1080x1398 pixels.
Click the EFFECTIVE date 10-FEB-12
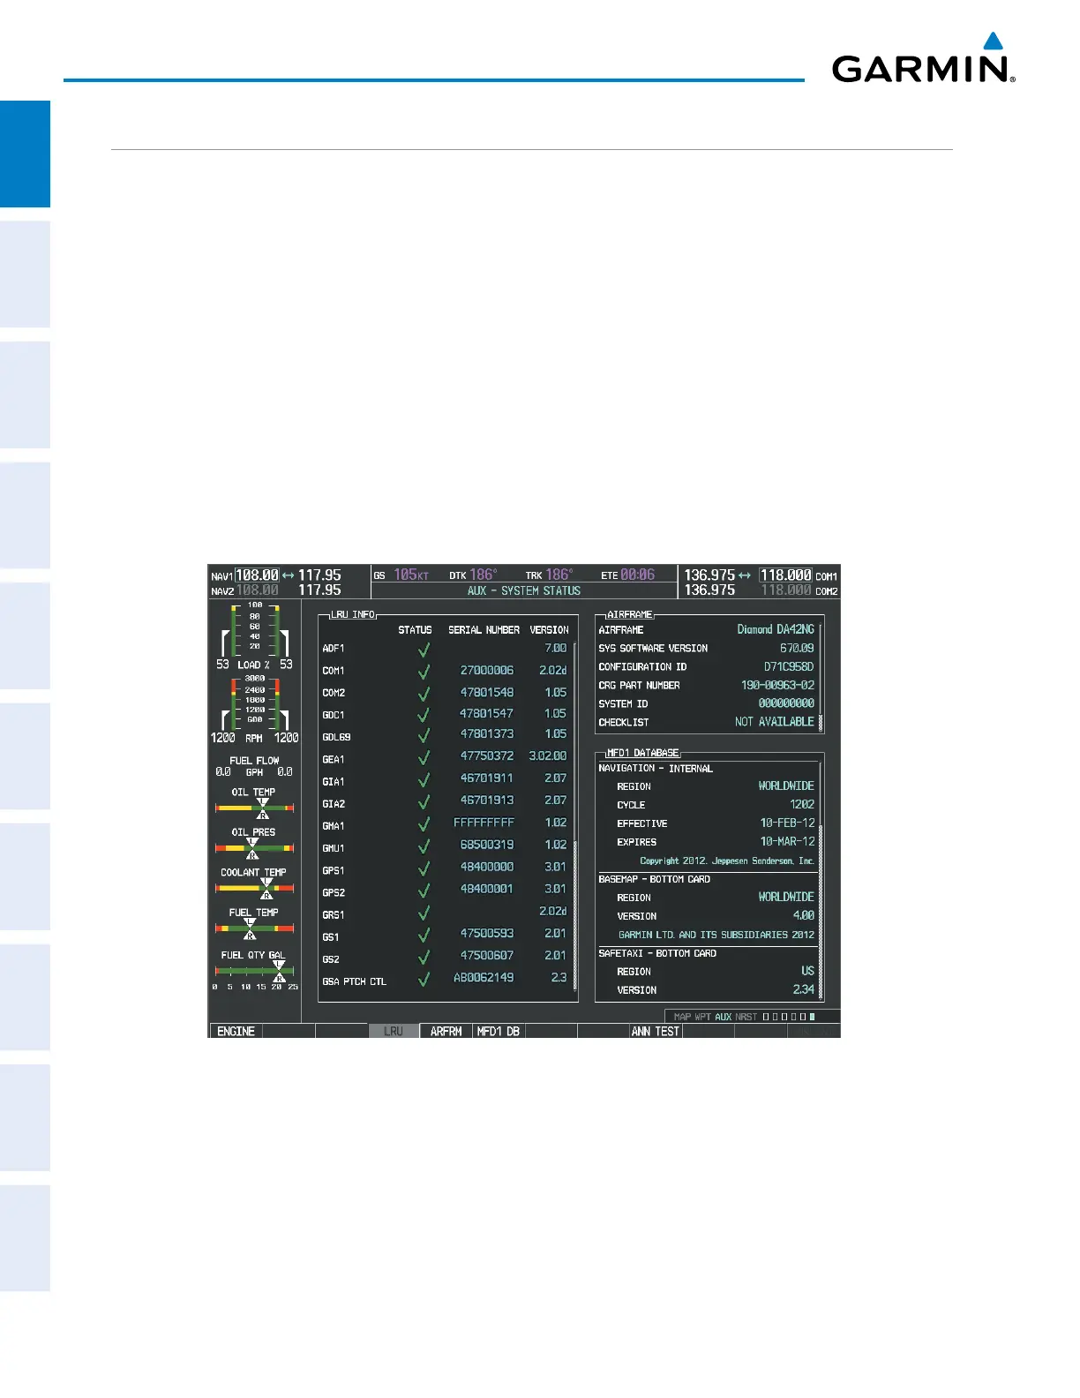[x=788, y=823]
